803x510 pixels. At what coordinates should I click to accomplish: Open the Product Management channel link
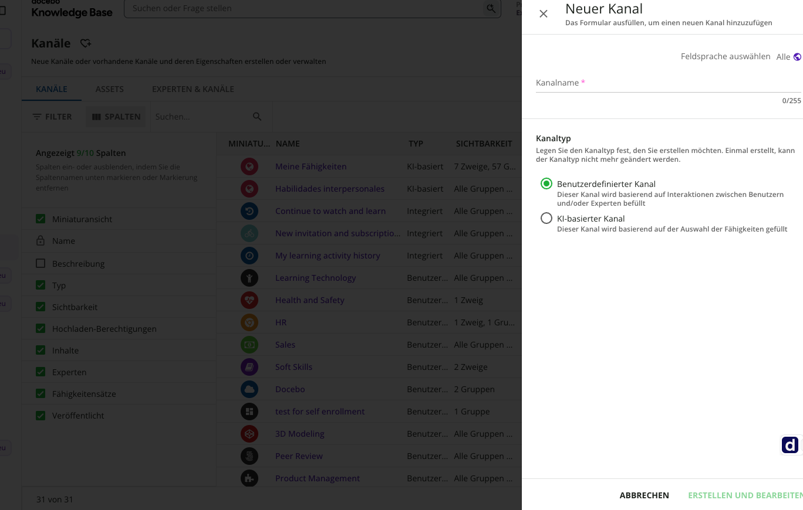tap(318, 478)
